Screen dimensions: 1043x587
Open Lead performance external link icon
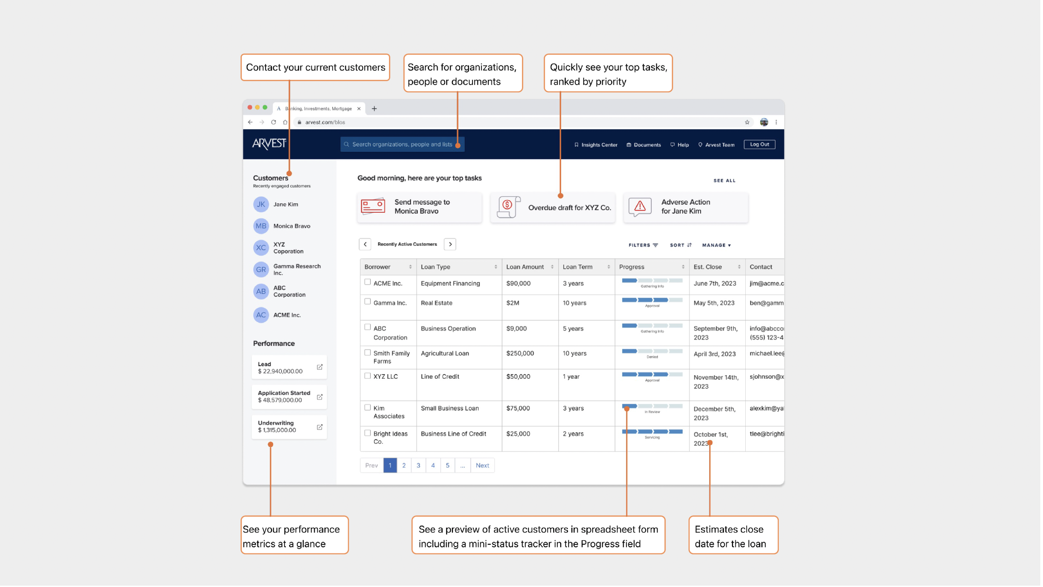pos(320,367)
